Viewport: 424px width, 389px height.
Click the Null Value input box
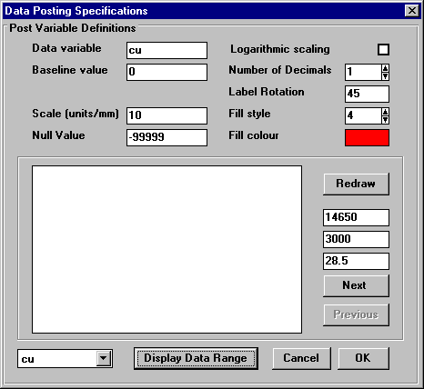click(167, 137)
